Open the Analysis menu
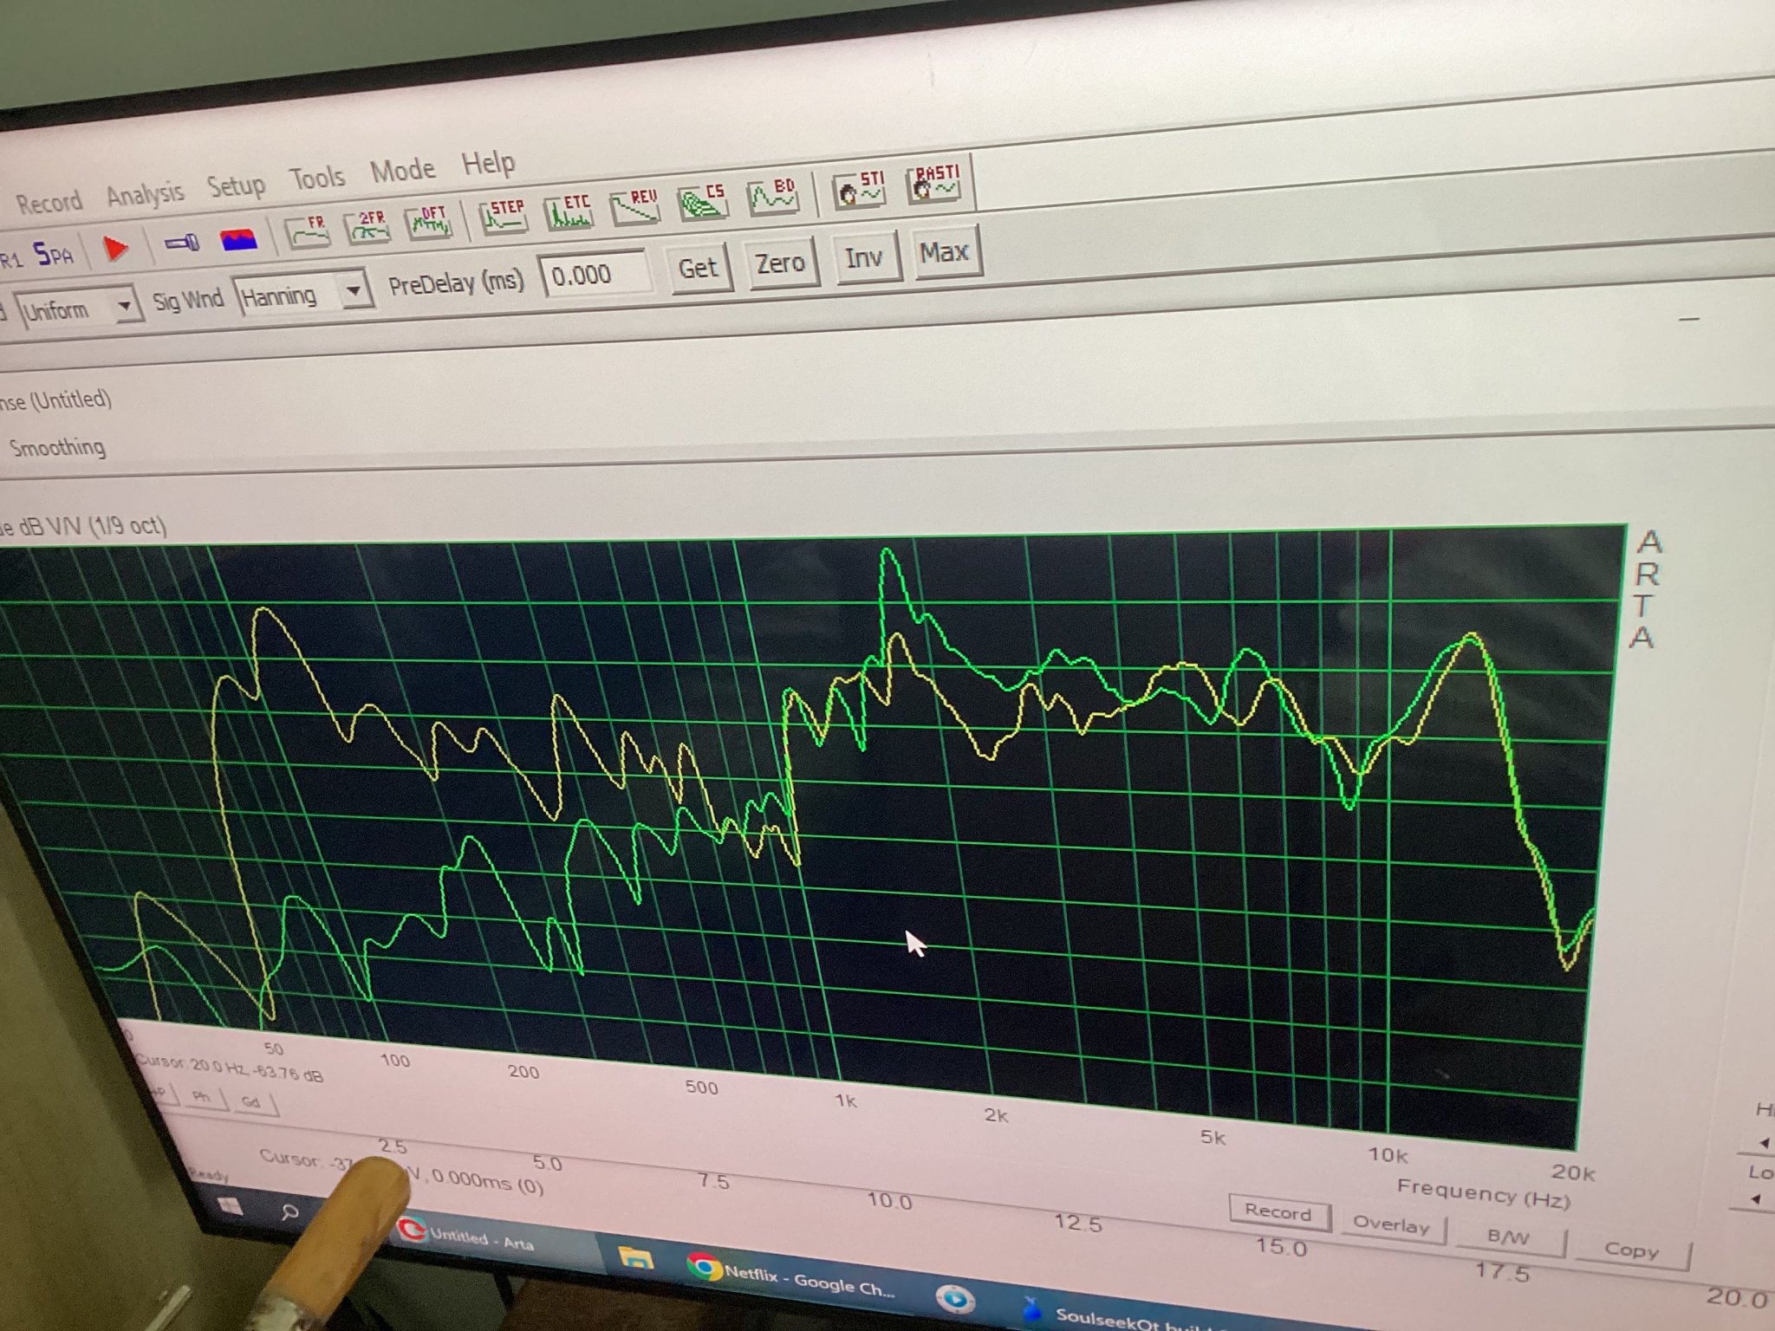The width and height of the screenshot is (1775, 1331). [145, 194]
